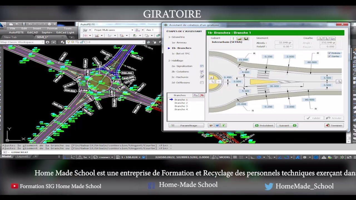The image size is (356, 200).
Task: Uncheck the Sortie checkbox
Action: coord(329,56)
